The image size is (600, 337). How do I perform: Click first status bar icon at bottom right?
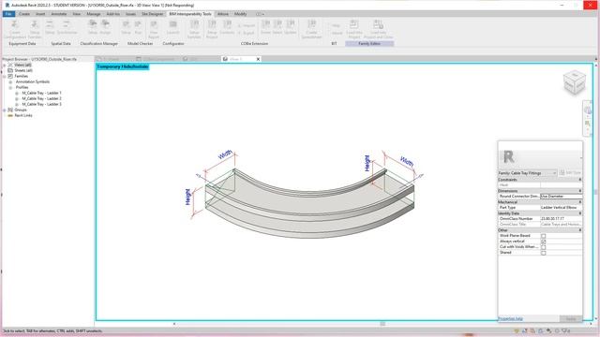click(517, 330)
